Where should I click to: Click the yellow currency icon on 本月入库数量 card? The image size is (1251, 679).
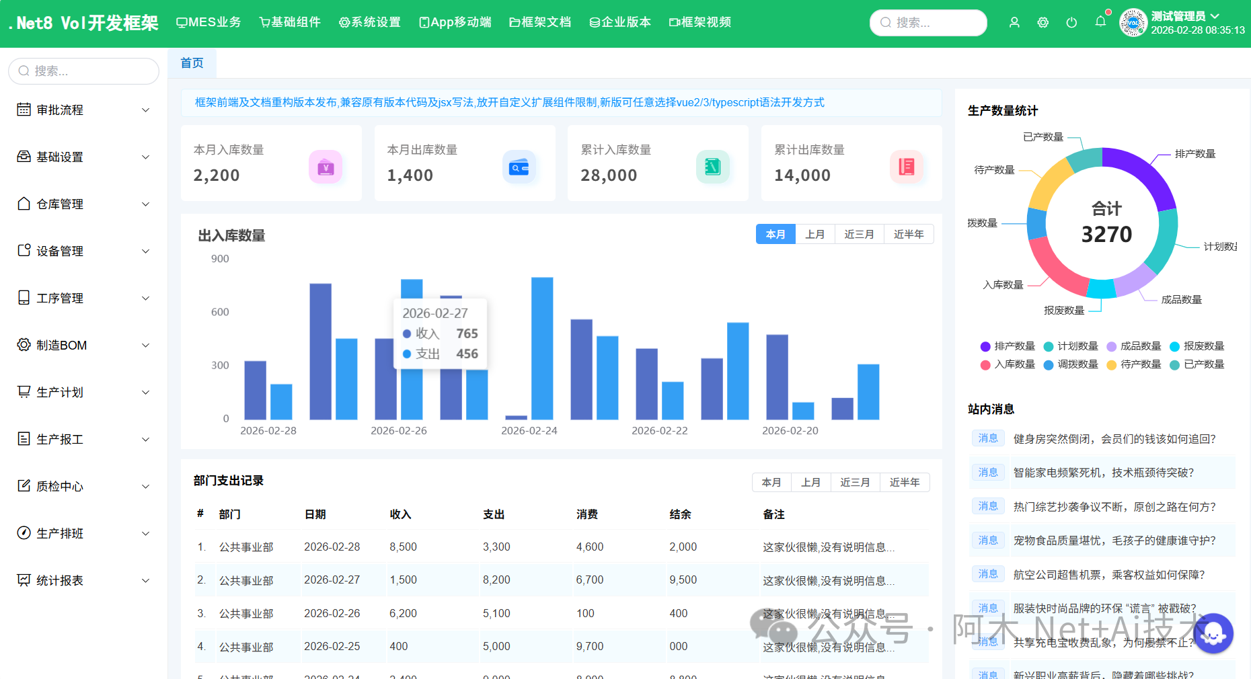[326, 167]
